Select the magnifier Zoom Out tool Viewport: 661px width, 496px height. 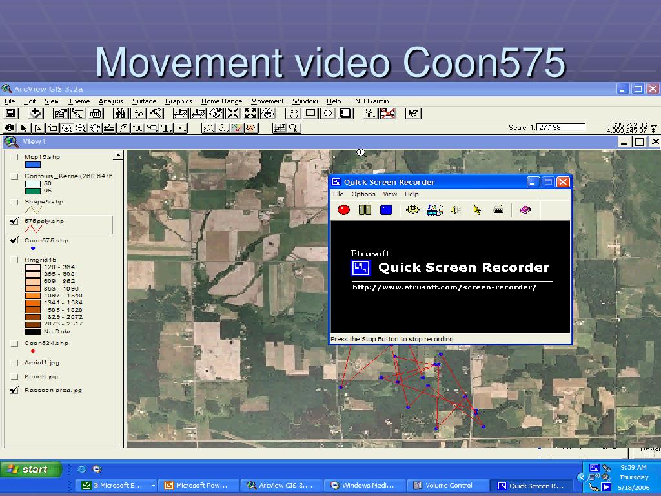pos(81,128)
